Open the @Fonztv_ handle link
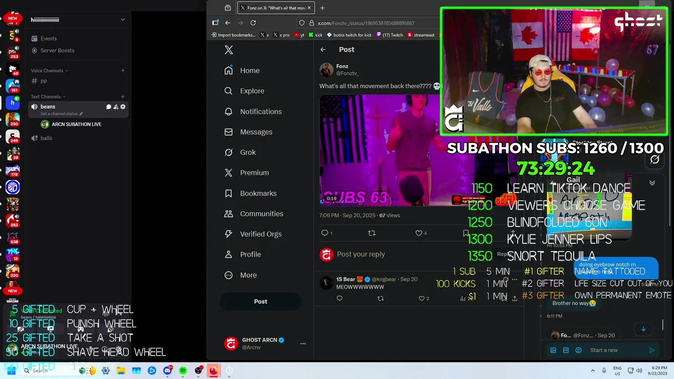 tap(347, 73)
